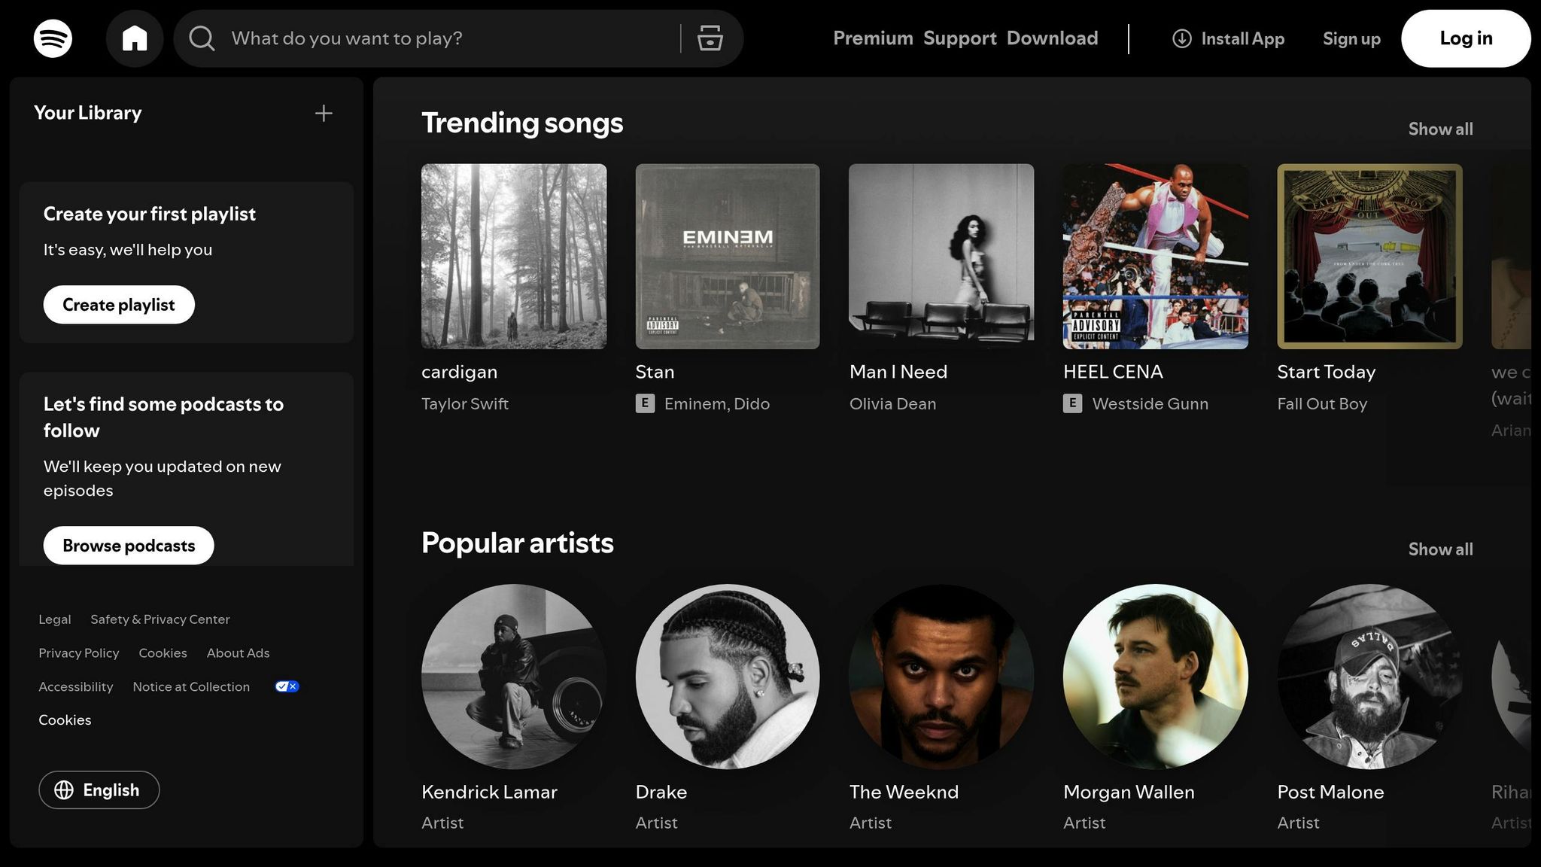Open Post Malone artist photo
This screenshot has height=867, width=1541.
coord(1369,677)
